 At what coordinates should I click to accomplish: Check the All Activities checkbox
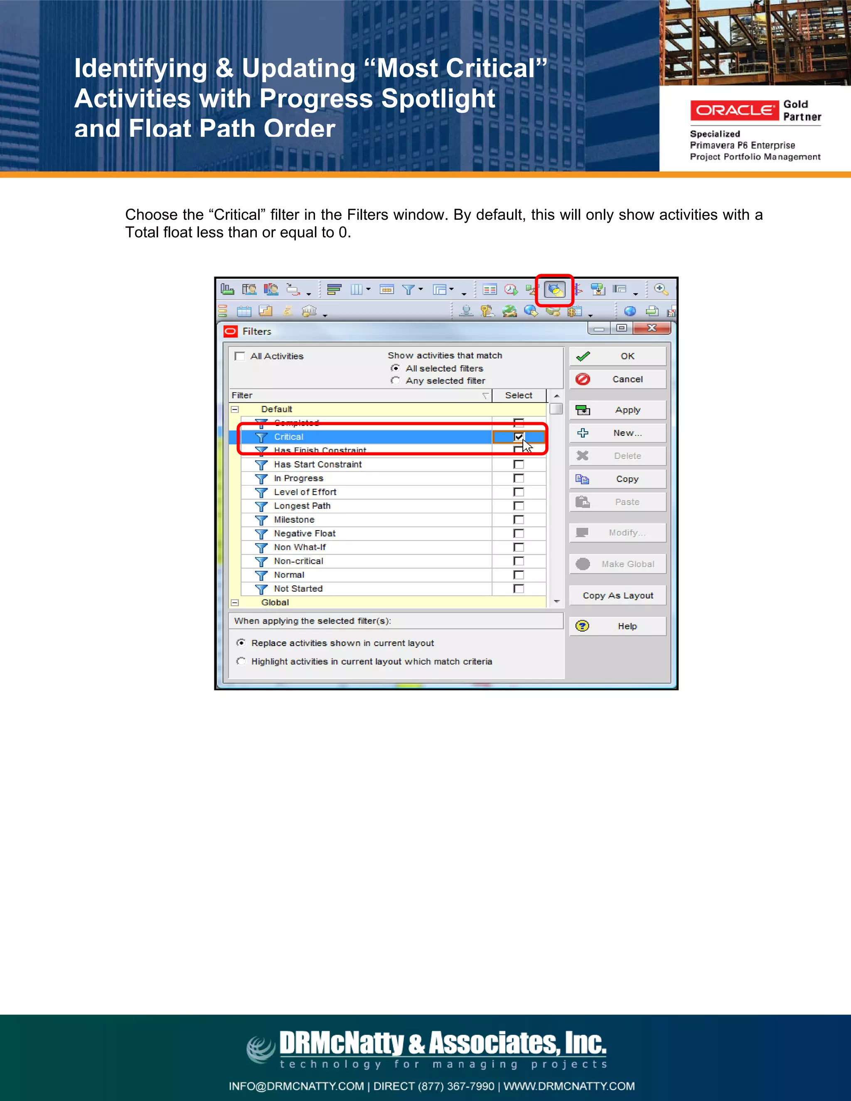[x=240, y=356]
